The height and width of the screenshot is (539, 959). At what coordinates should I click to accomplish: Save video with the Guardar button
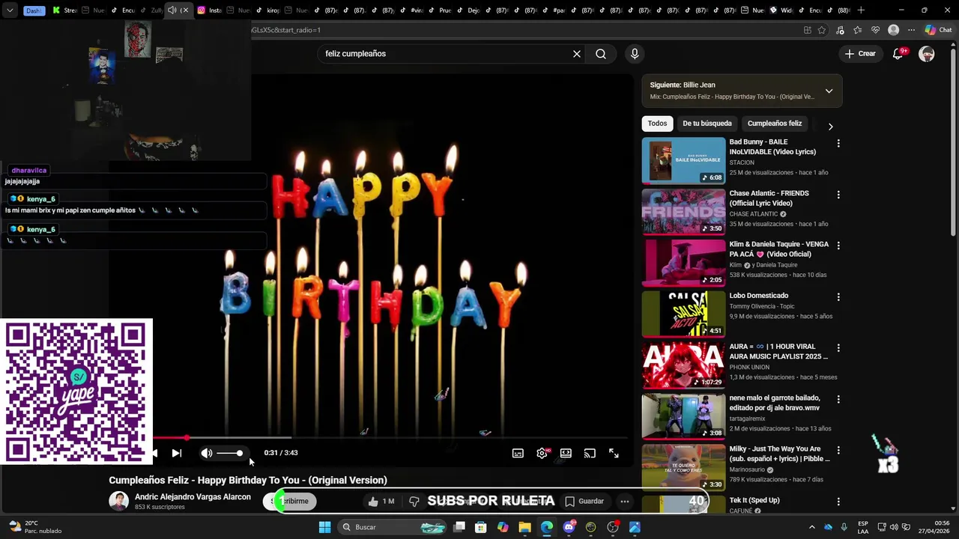tap(584, 501)
